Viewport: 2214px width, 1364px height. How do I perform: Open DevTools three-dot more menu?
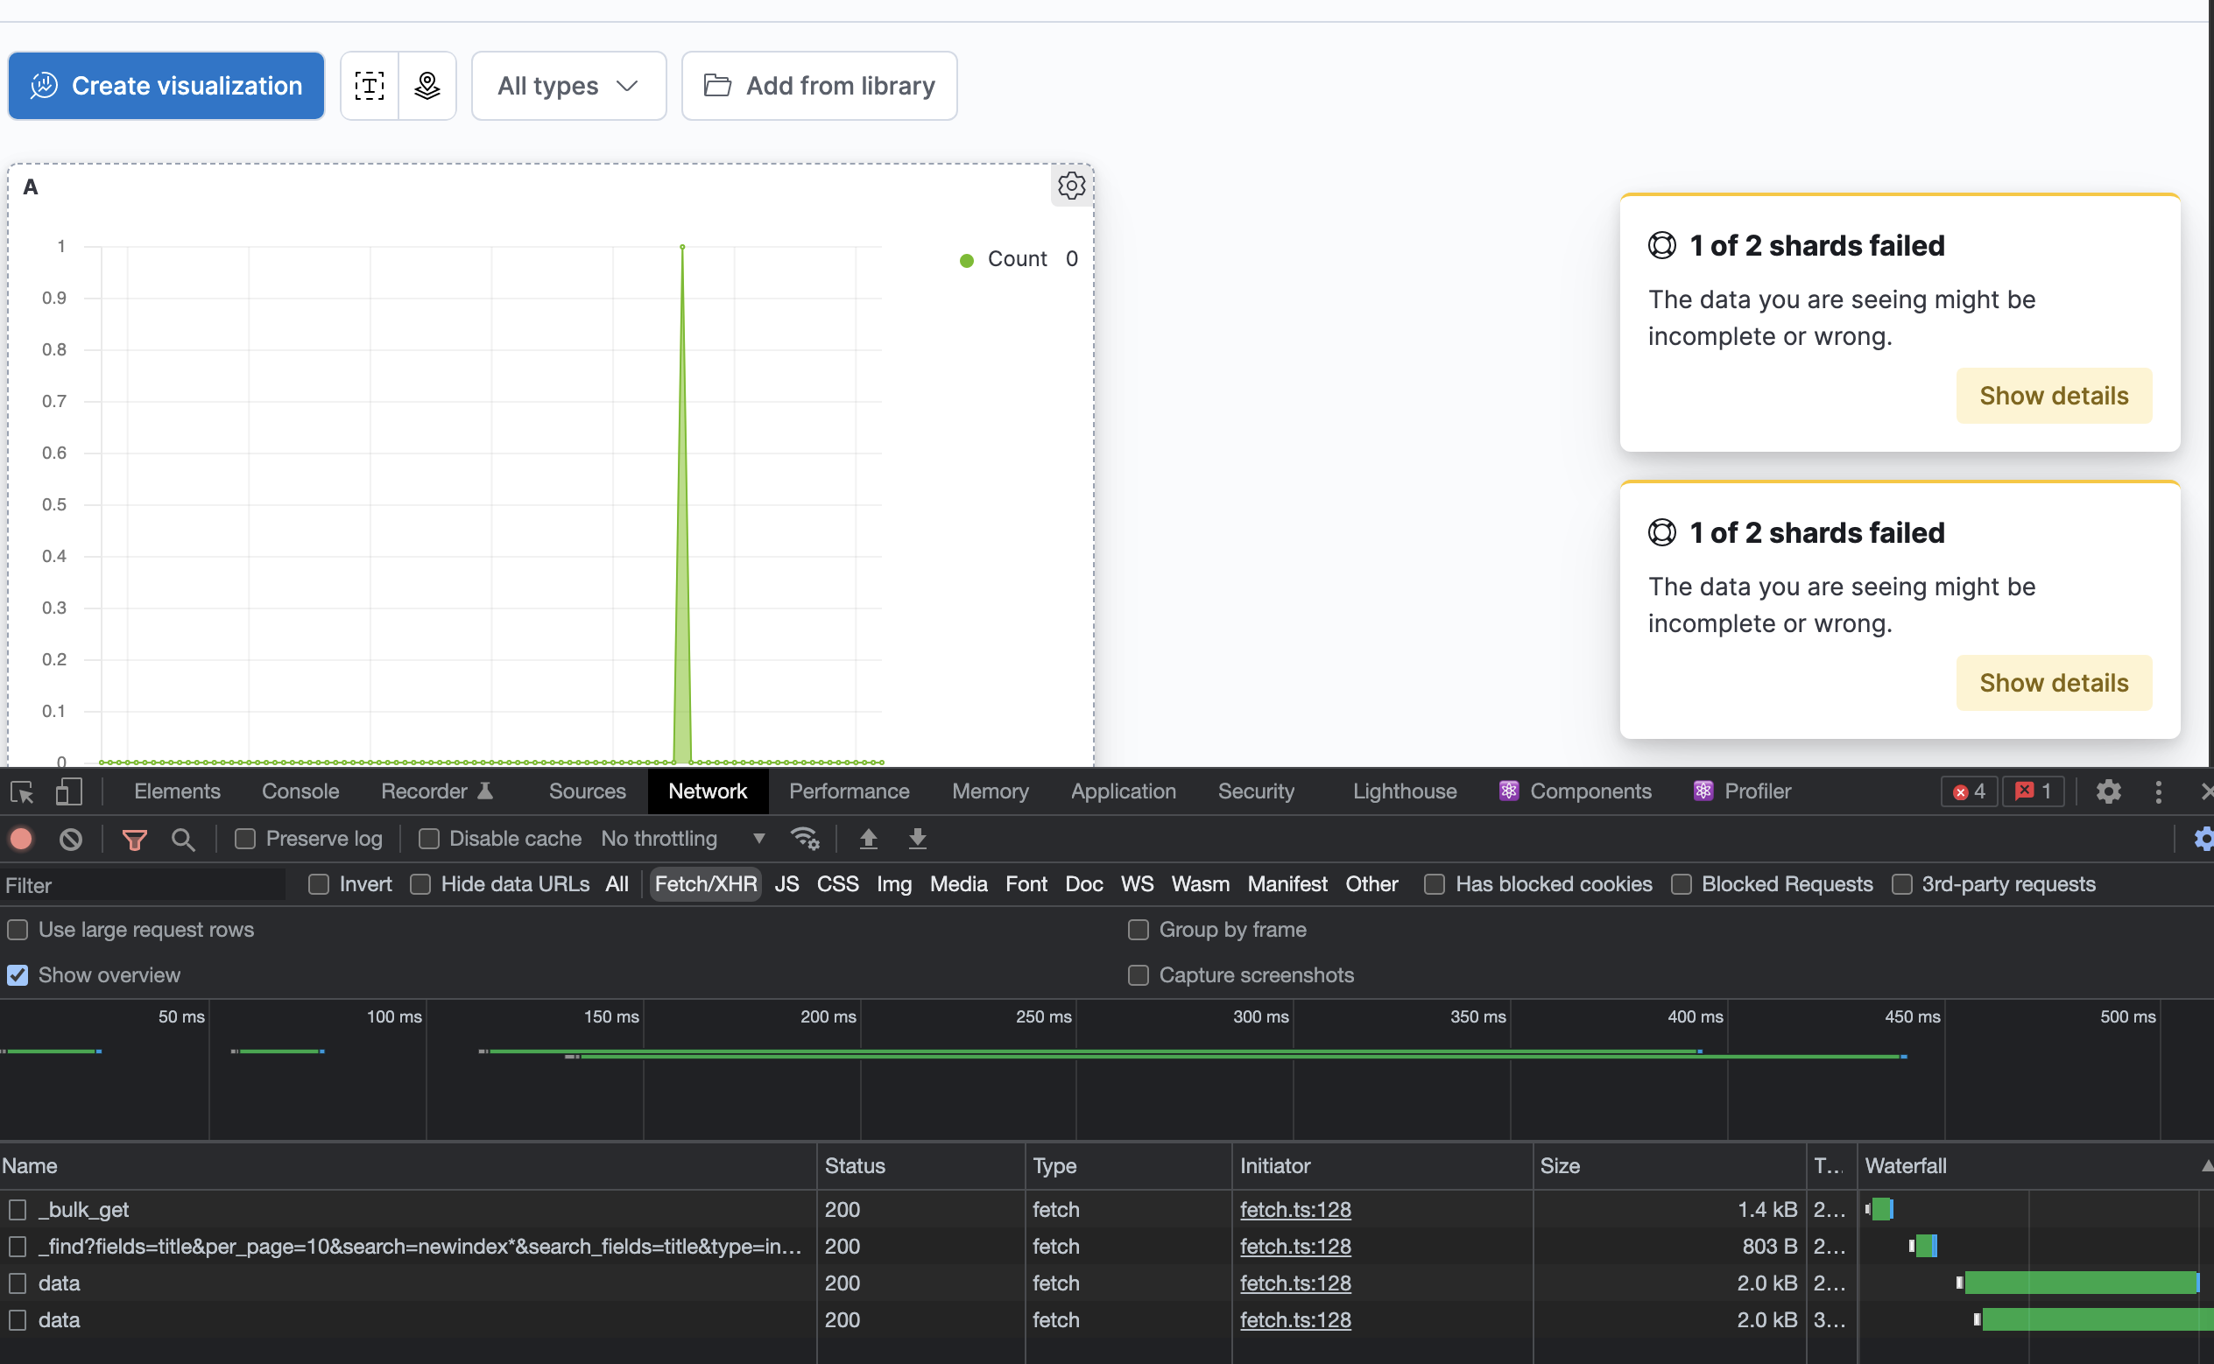click(2158, 791)
